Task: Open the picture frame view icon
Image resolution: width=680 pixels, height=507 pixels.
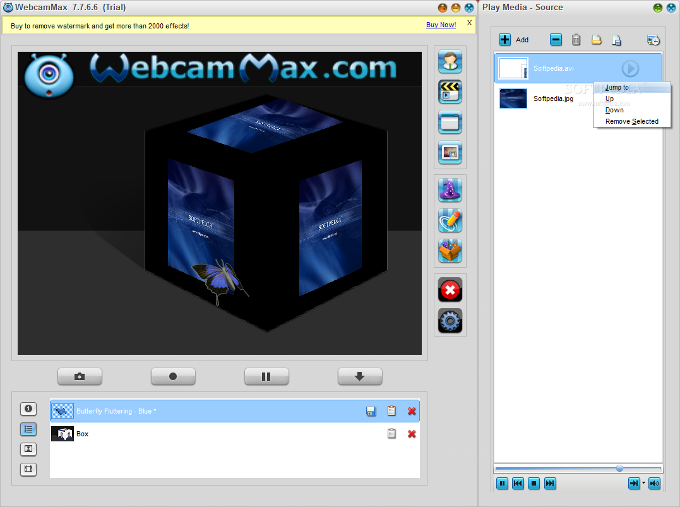Action: tap(28, 449)
